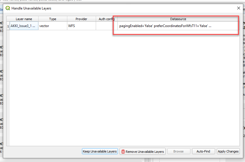This screenshot has width=245, height=162.
Task: Click Apply Changes button
Action: 228,151
